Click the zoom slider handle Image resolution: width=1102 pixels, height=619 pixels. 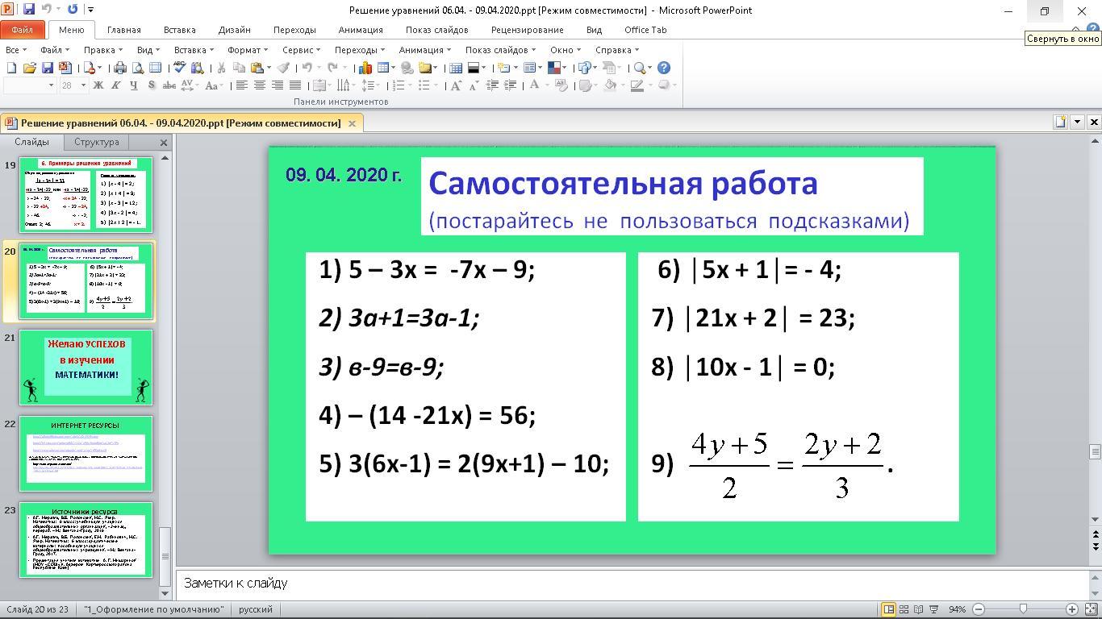click(1023, 609)
